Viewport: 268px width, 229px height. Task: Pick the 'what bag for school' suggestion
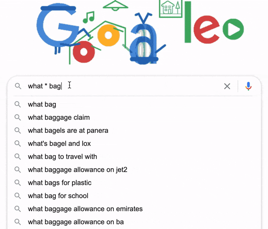58,196
